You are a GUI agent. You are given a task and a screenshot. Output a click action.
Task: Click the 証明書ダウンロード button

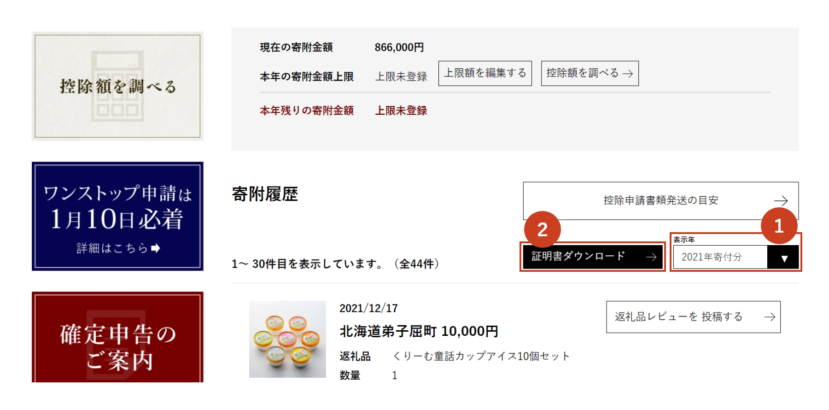pos(592,257)
